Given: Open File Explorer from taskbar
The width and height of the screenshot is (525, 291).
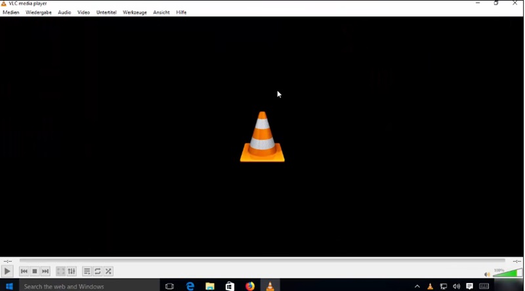Looking at the screenshot, I should [x=210, y=286].
